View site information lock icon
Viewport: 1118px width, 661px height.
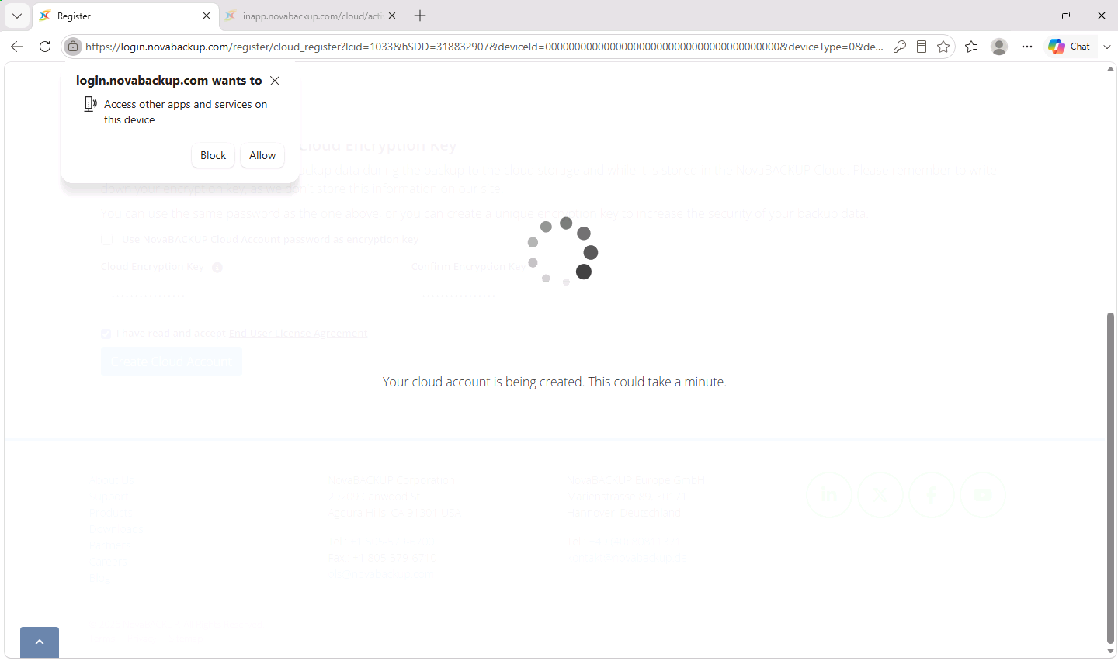point(73,47)
